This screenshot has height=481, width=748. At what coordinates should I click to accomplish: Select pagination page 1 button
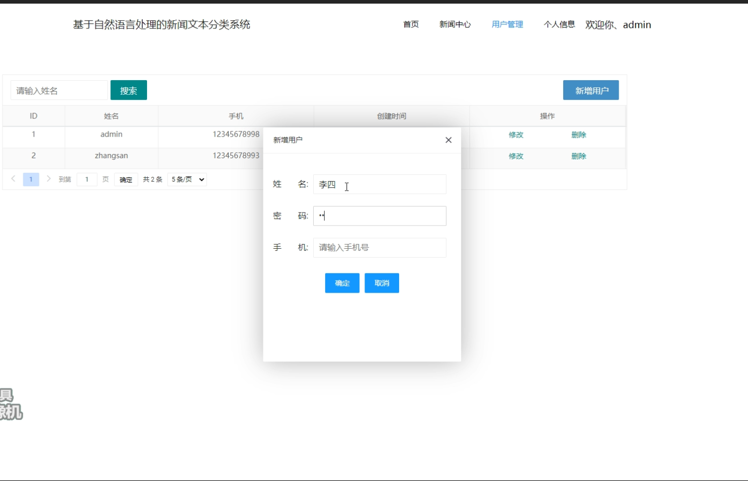pyautogui.click(x=31, y=179)
